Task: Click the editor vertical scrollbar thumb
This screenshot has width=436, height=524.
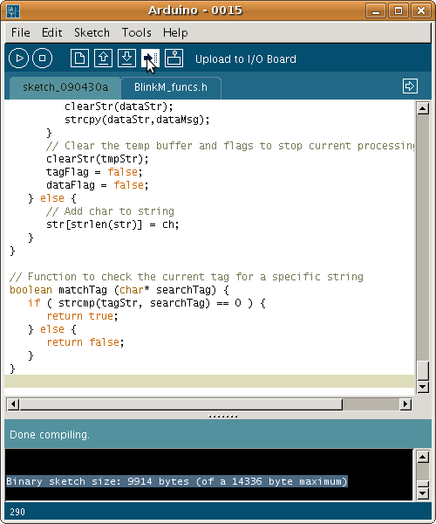Action: (x=423, y=370)
